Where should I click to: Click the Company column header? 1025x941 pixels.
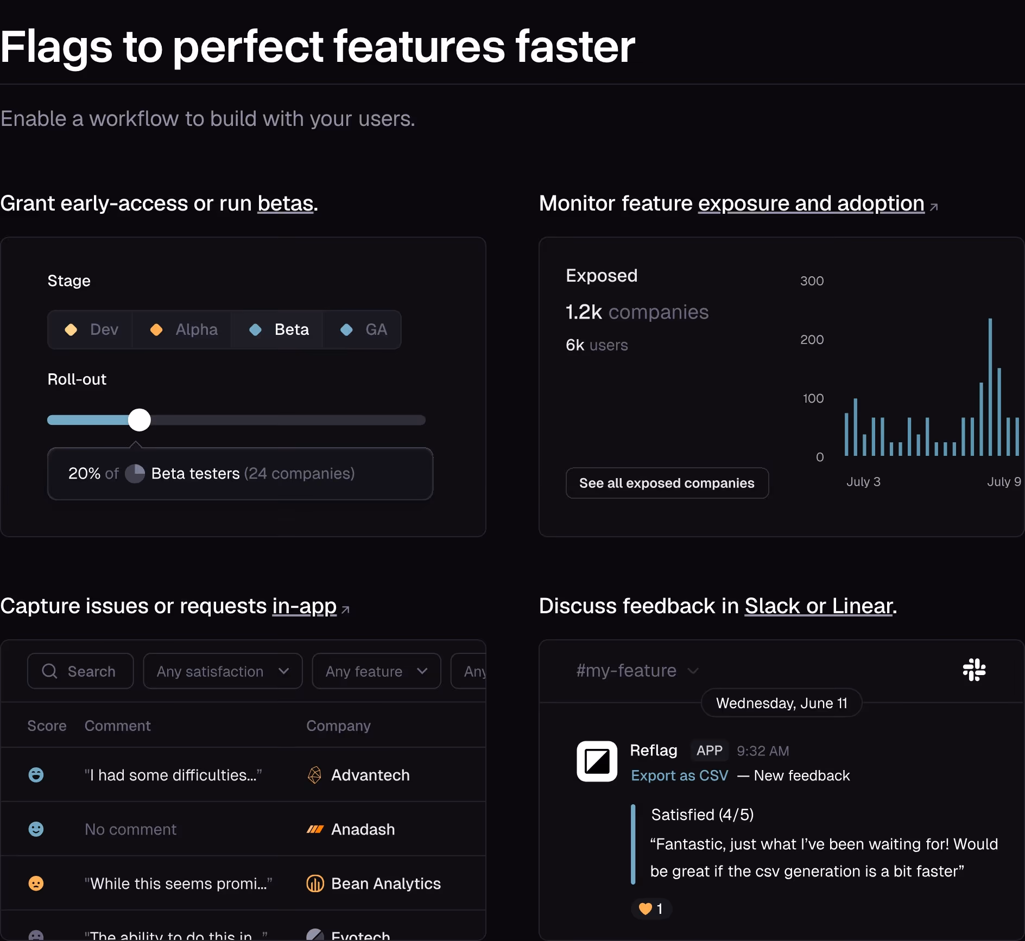(338, 726)
